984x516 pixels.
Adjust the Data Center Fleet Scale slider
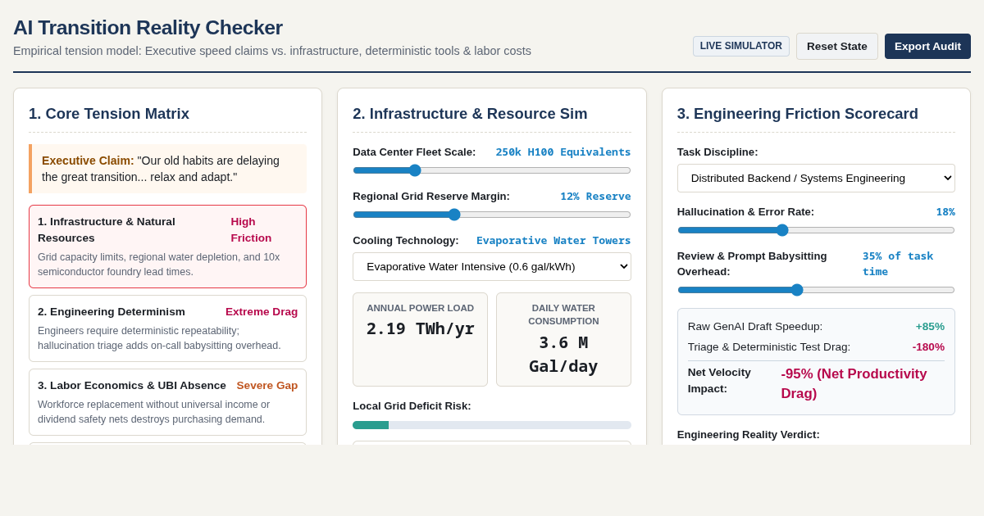(492, 170)
